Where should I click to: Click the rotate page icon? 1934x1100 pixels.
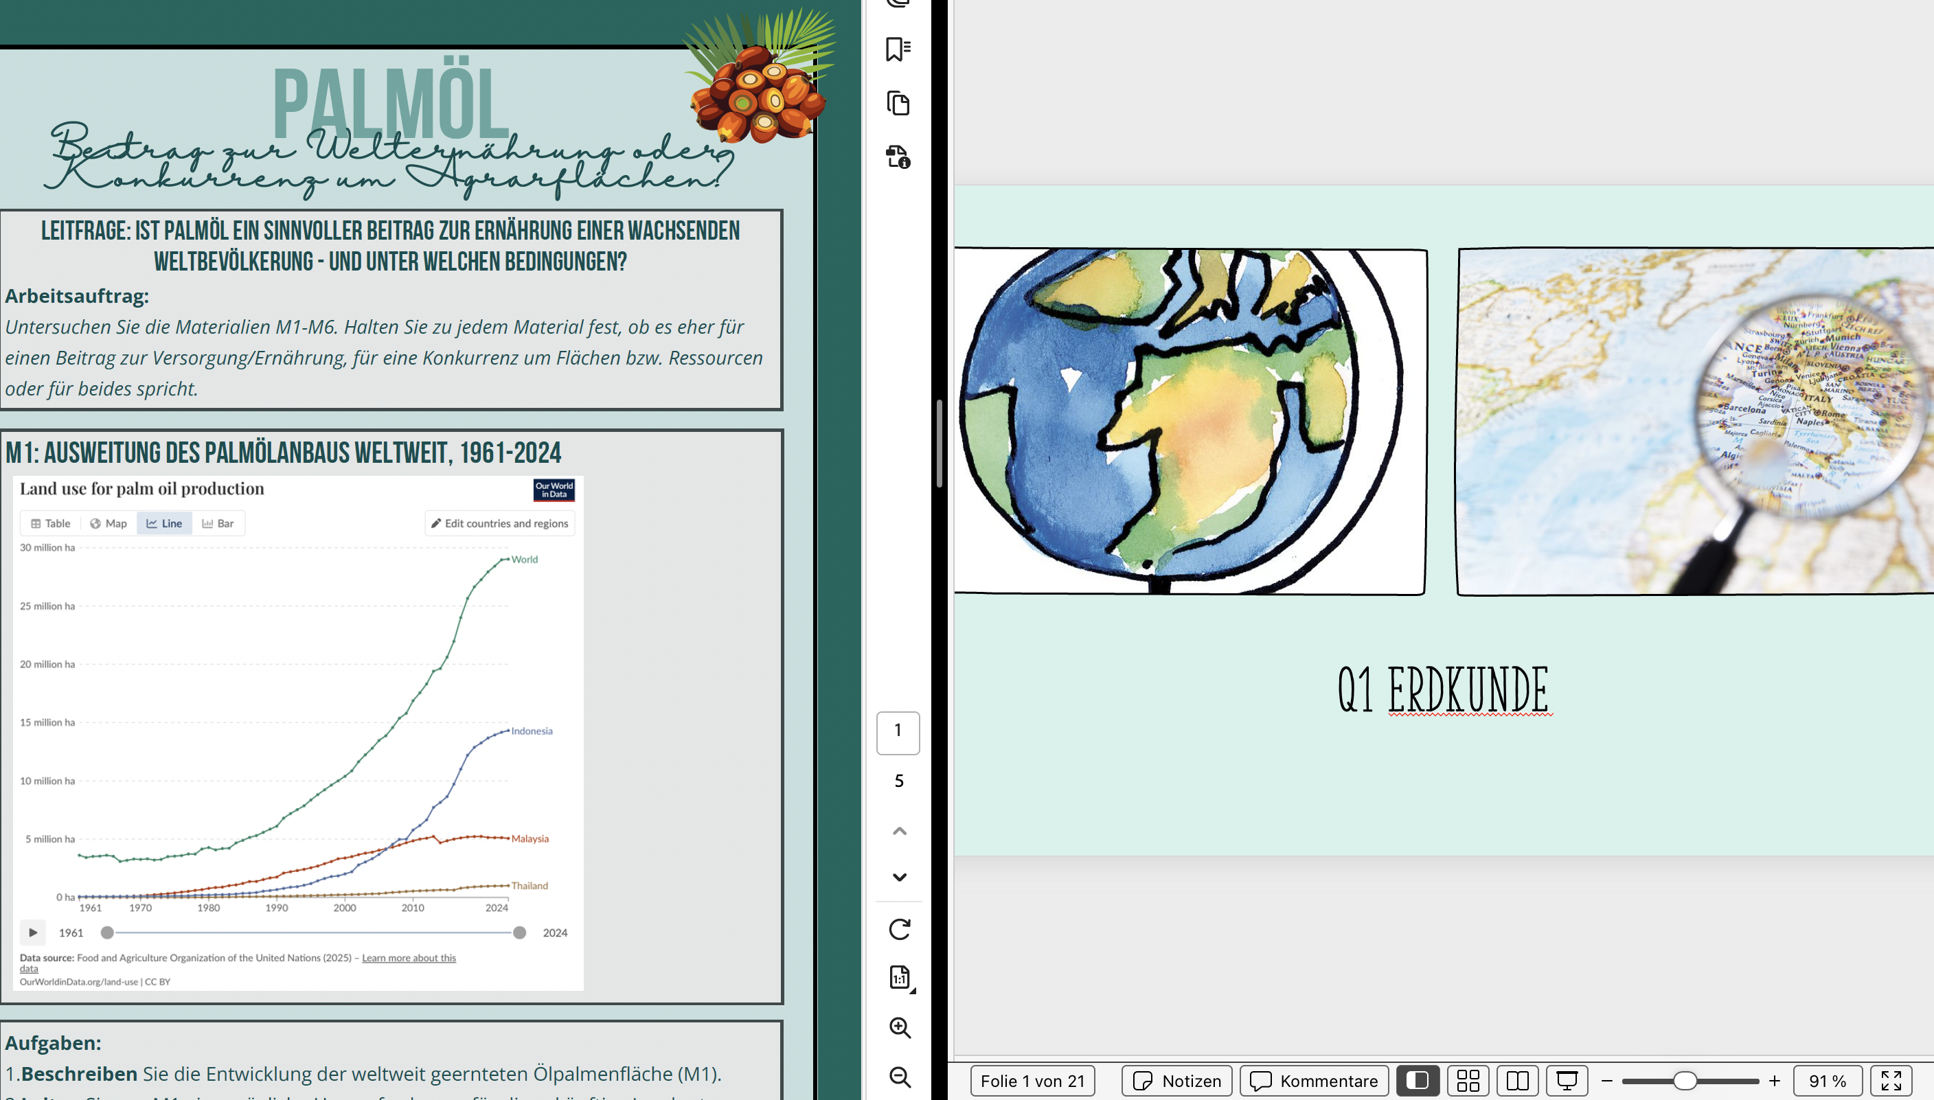pos(899,928)
